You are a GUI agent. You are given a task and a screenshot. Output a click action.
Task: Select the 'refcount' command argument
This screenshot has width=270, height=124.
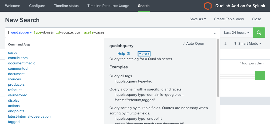tap(15, 90)
